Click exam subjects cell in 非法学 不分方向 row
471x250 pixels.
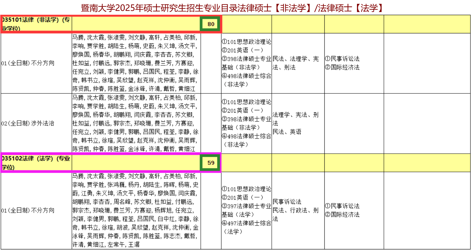246,63
